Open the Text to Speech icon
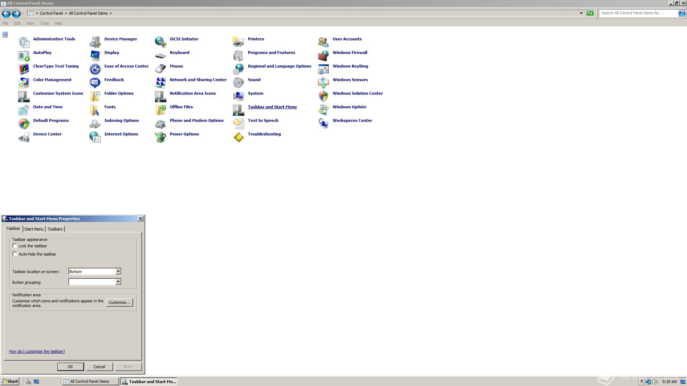This screenshot has height=386, width=687. [239, 124]
